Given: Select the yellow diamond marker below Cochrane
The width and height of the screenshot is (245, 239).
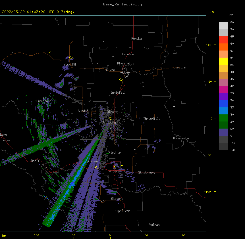Looking at the screenshot, I should (97, 167).
